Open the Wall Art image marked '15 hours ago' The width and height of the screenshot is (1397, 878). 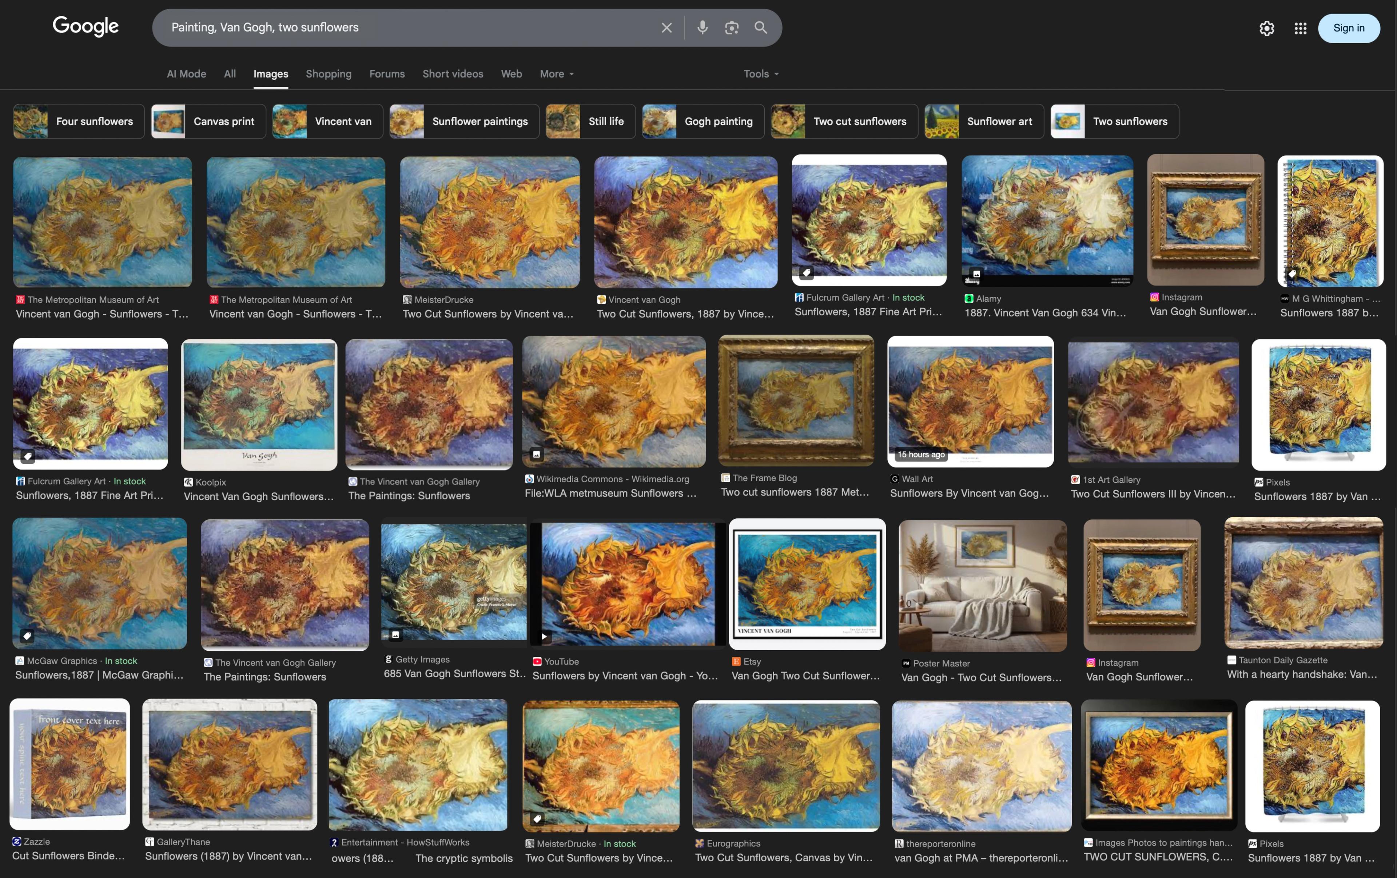click(970, 401)
